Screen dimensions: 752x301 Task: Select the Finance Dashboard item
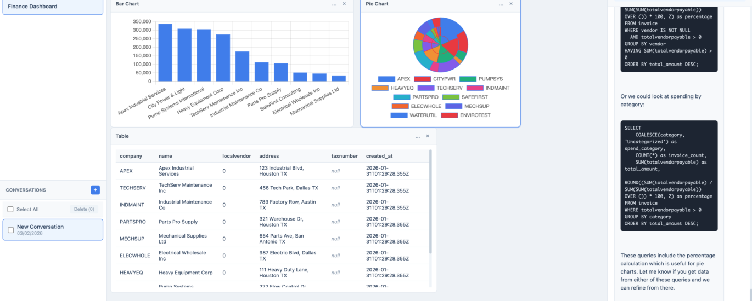[x=52, y=7]
